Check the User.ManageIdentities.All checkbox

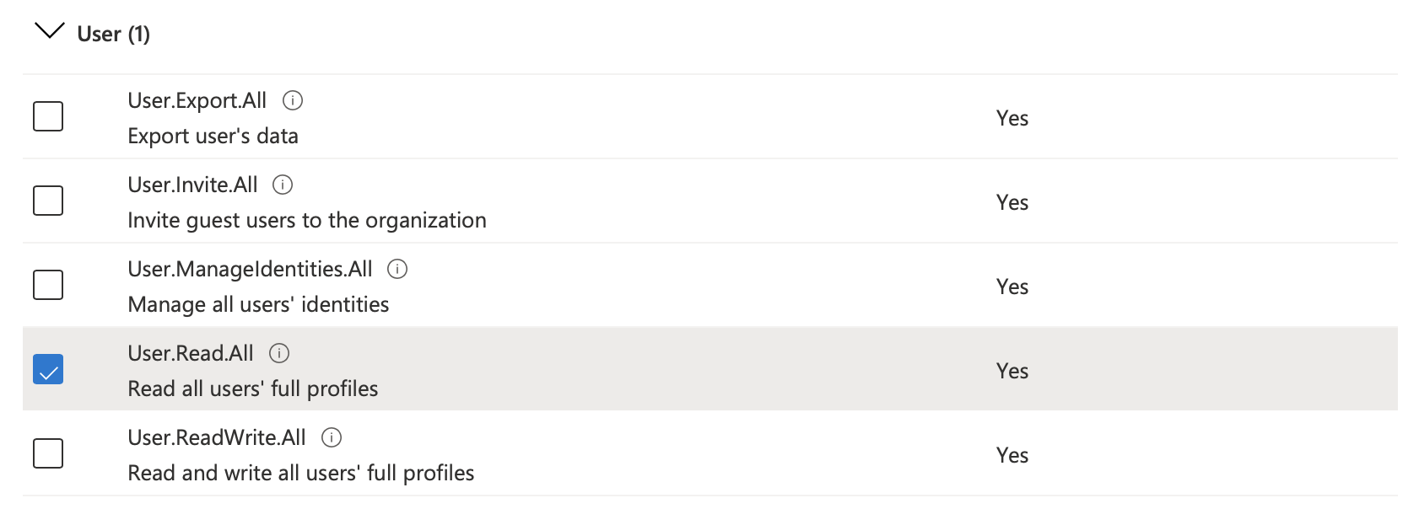48,285
